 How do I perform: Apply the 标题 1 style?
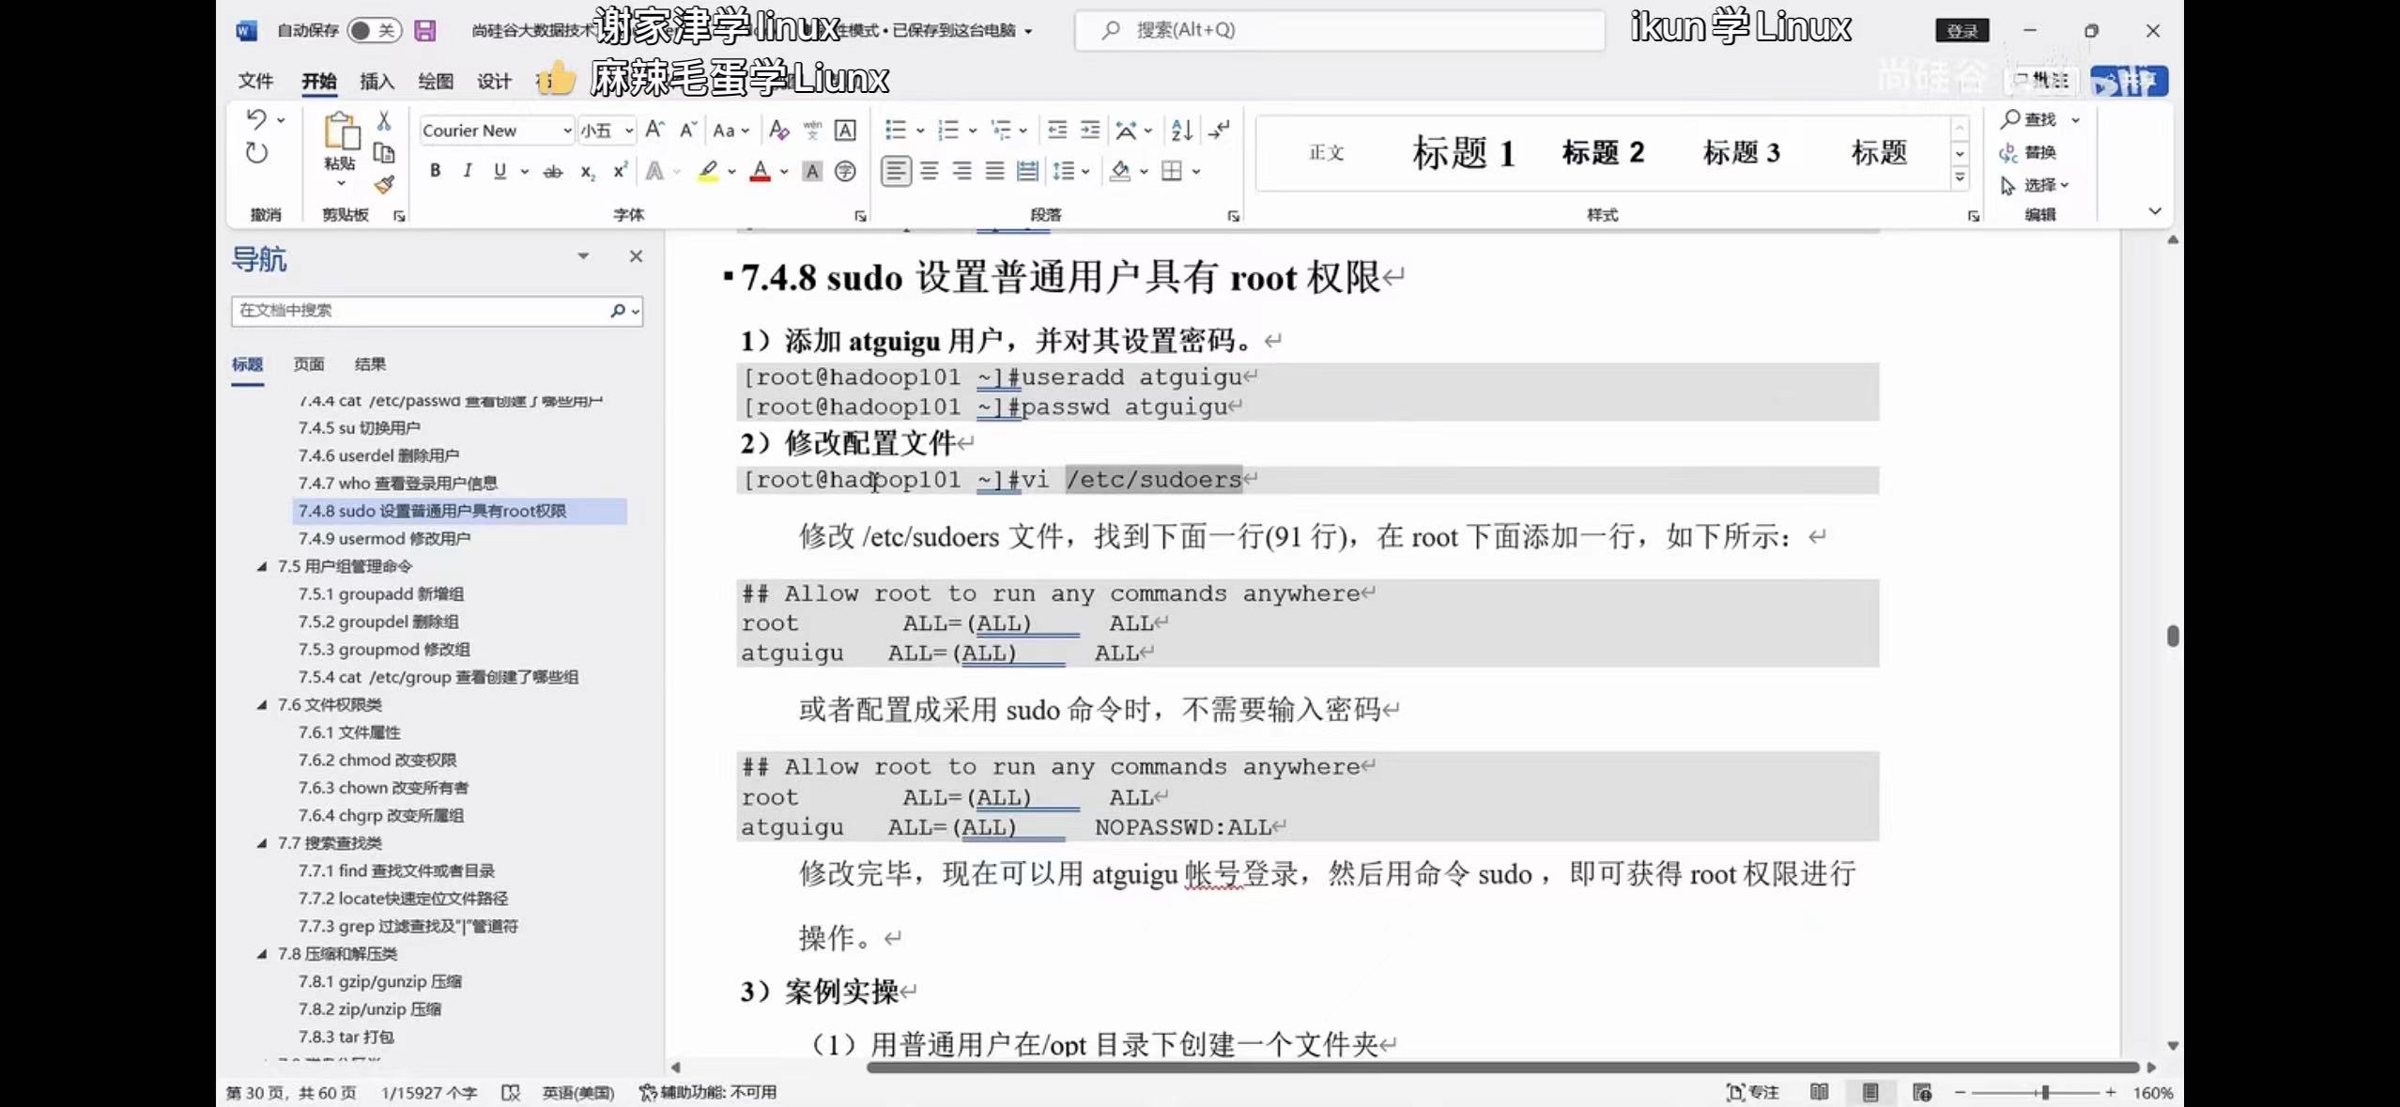1463,152
